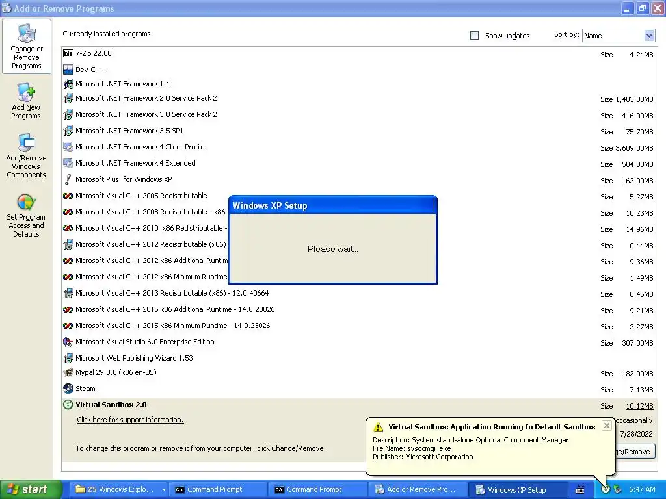The width and height of the screenshot is (666, 499).
Task: Click the on-screen keyboard tray icon
Action: tap(580, 490)
